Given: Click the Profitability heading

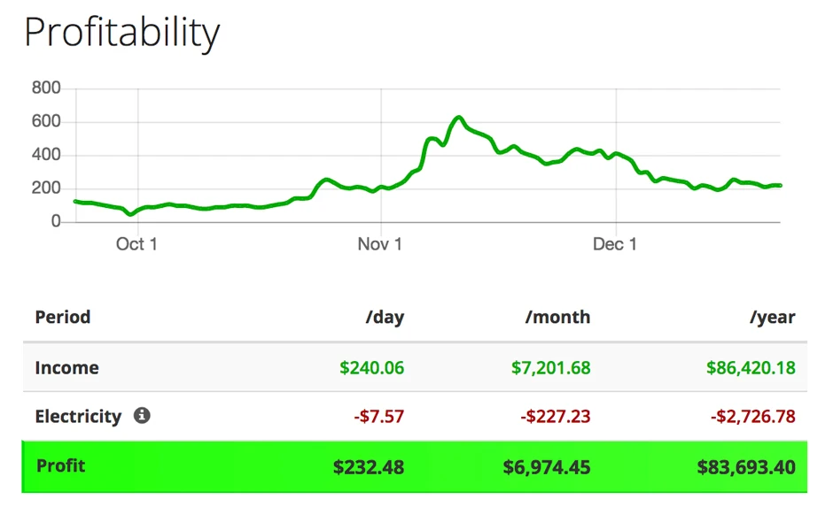Looking at the screenshot, I should tap(121, 33).
